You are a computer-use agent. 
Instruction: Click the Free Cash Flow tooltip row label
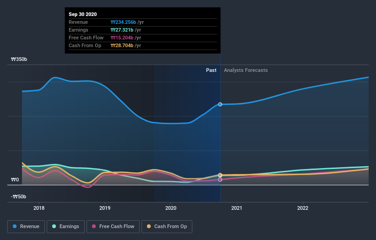(86, 38)
